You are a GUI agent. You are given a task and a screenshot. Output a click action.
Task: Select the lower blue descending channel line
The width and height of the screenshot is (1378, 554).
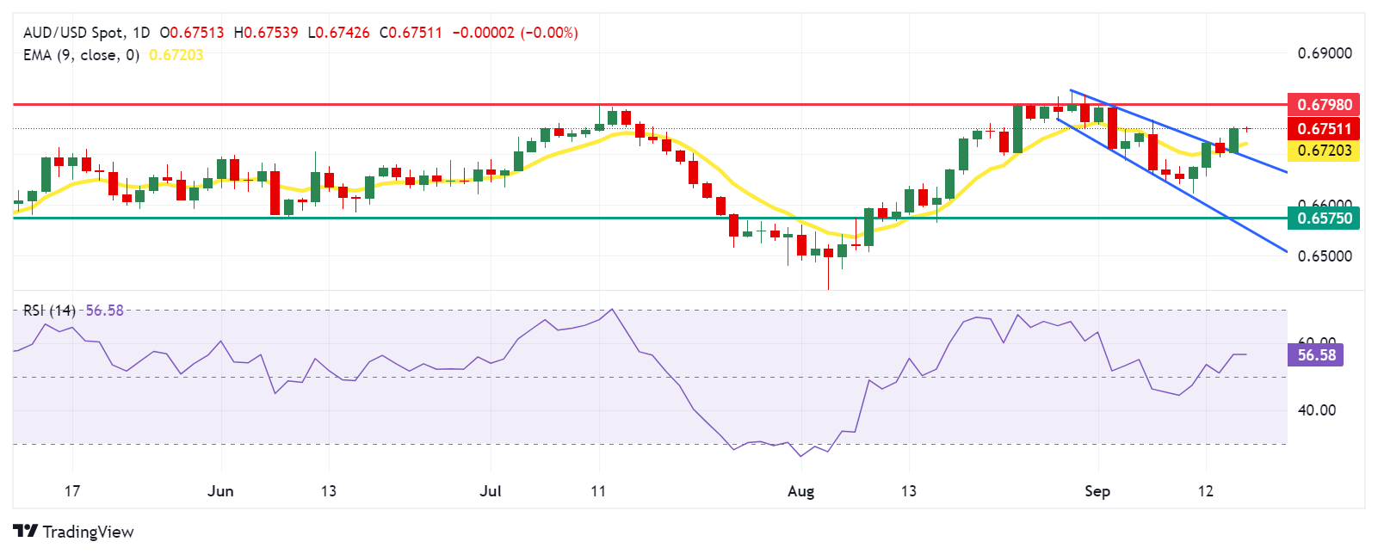point(1171,185)
